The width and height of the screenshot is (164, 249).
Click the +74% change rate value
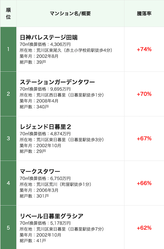(x=144, y=50)
